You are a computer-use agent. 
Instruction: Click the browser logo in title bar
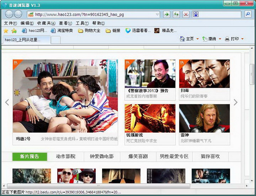coord(4,5)
